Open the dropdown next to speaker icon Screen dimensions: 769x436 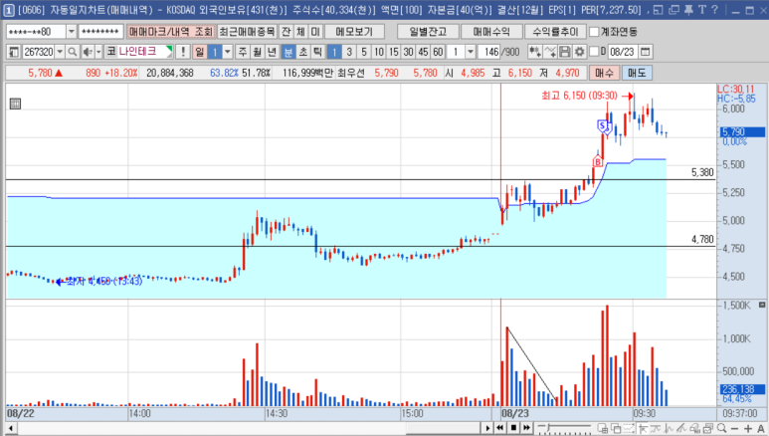[98, 52]
